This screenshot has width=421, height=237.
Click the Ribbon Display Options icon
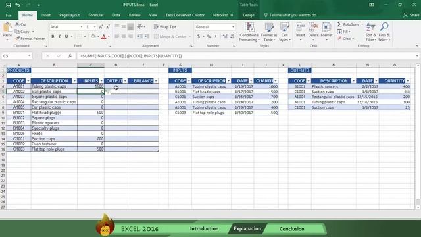click(371, 5)
